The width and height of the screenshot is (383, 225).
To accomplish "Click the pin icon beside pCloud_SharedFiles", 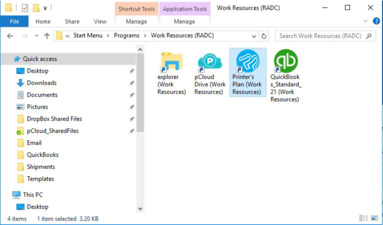I will (x=132, y=131).
